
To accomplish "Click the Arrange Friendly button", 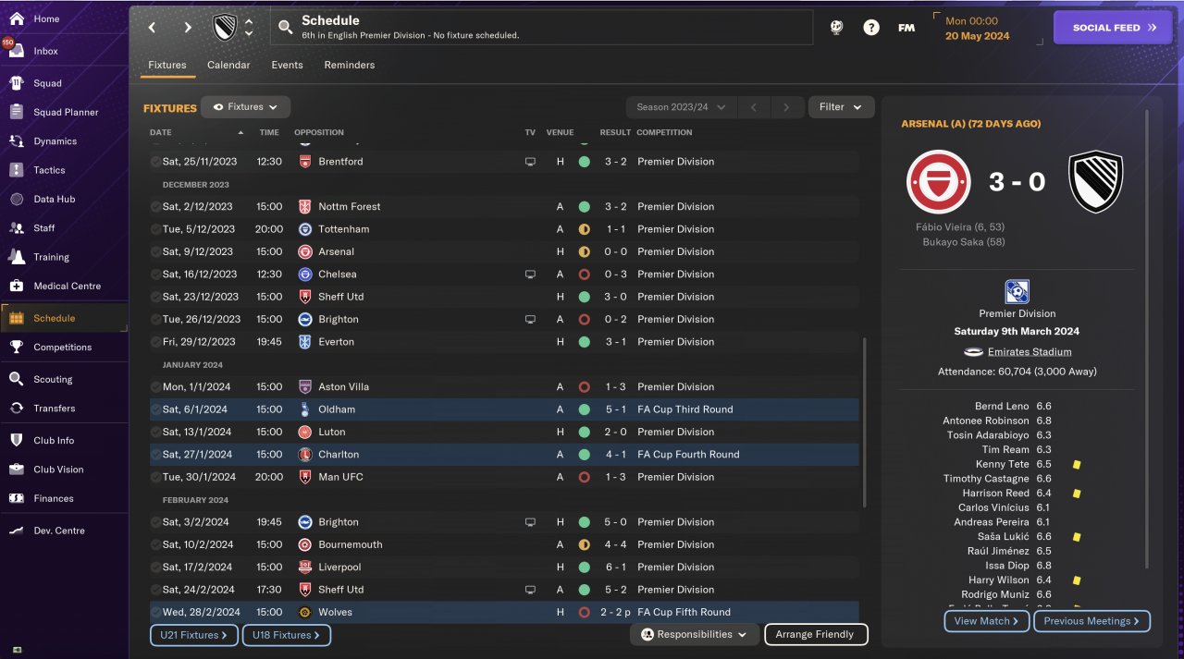I will tap(816, 634).
